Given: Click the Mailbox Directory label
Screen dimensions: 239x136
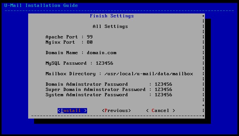Looking at the screenshot, I should point(70,74).
